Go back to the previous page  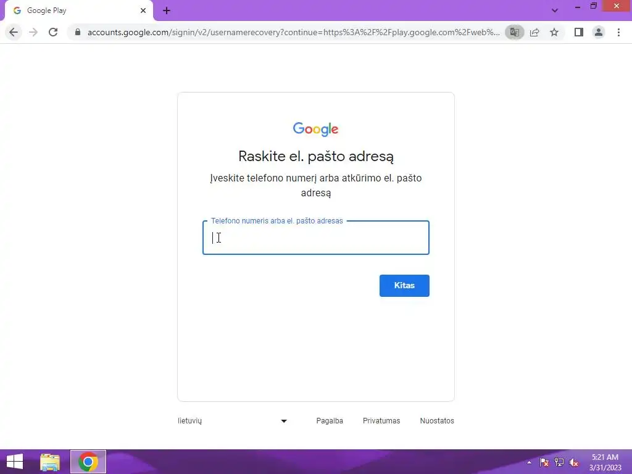tap(14, 32)
